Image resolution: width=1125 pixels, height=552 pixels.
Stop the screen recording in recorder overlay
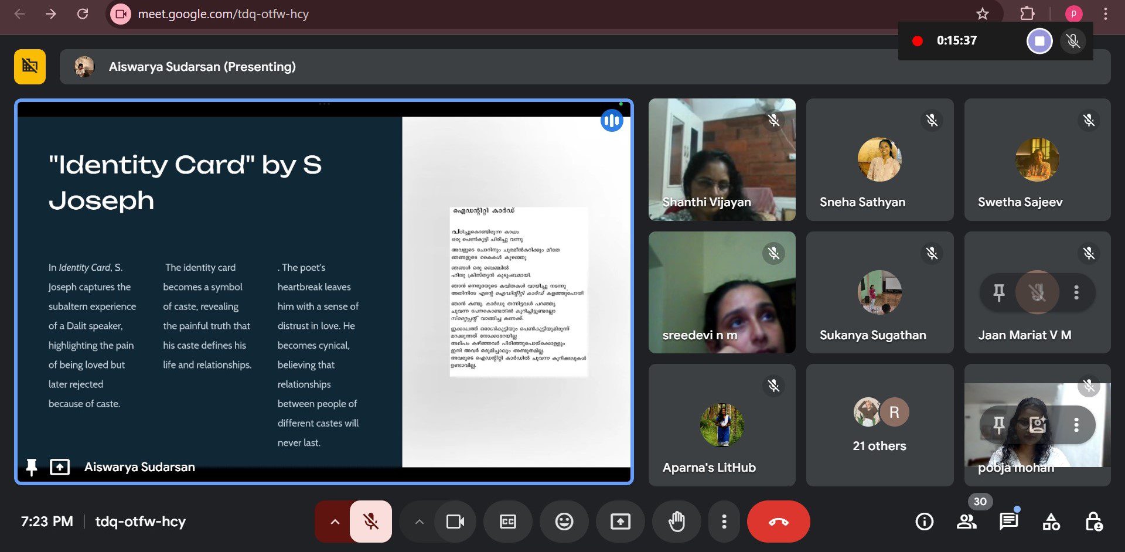click(x=1039, y=41)
